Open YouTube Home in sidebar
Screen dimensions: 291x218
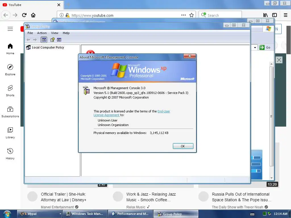tap(10, 49)
